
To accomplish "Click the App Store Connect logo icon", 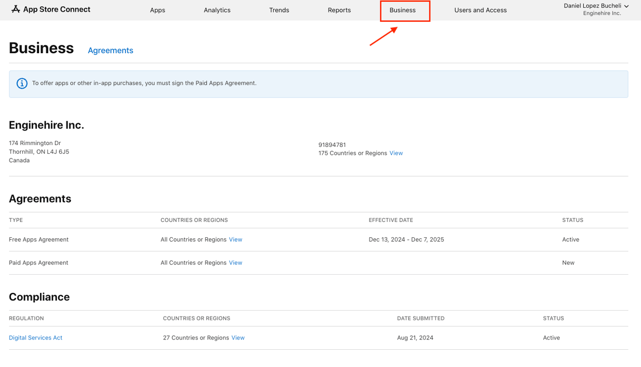I will [x=15, y=9].
